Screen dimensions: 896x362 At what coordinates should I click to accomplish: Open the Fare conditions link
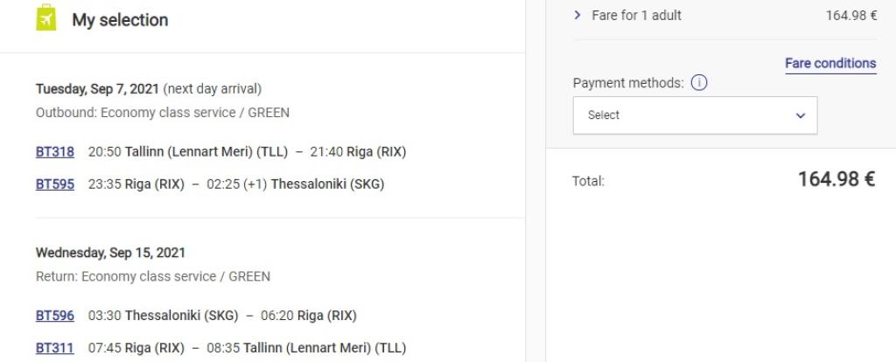(829, 63)
